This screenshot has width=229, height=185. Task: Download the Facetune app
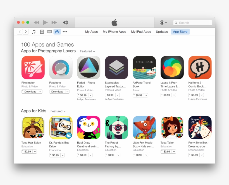(x=57, y=92)
